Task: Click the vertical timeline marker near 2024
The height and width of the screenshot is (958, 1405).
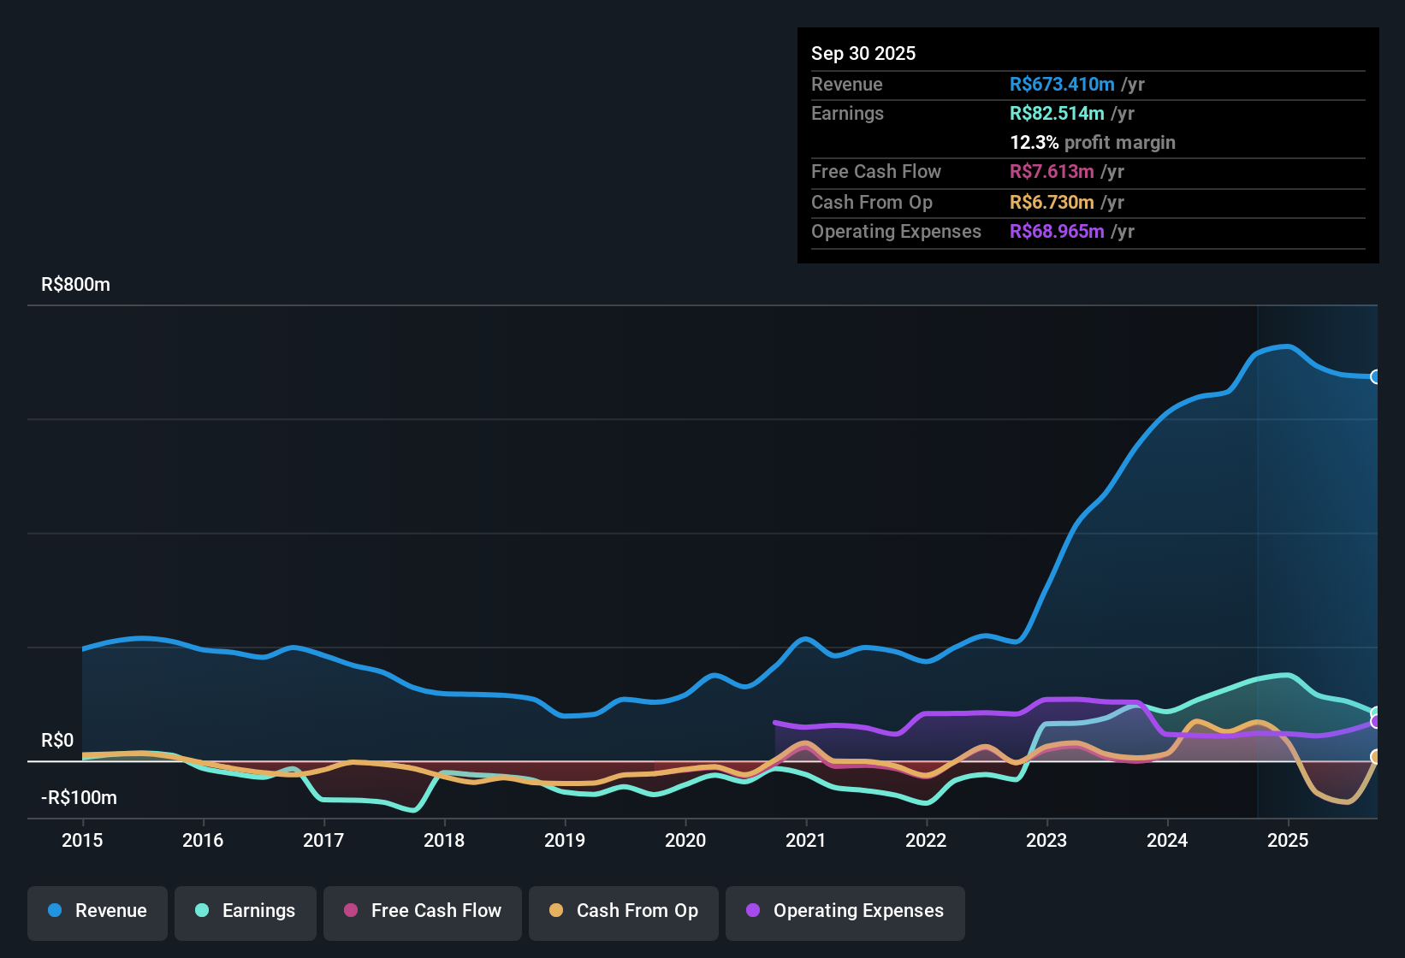Action: 1258,556
